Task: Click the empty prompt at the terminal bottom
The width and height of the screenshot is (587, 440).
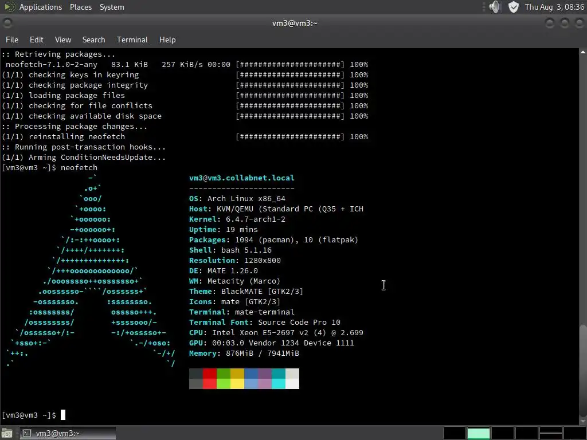Action: click(x=34, y=415)
